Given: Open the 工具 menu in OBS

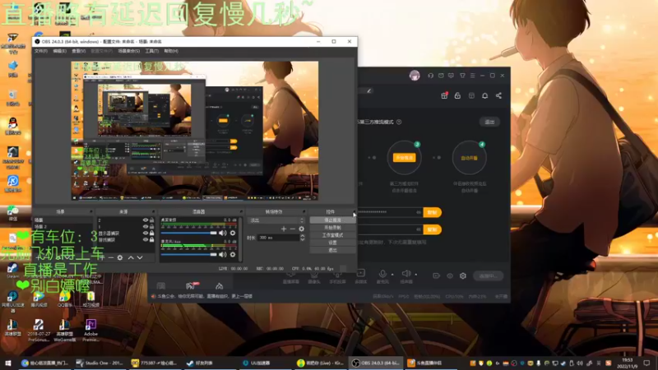Looking at the screenshot, I should point(152,51).
